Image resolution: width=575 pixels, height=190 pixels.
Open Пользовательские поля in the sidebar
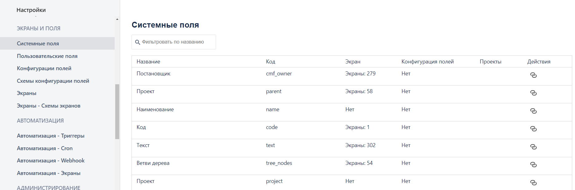point(47,56)
